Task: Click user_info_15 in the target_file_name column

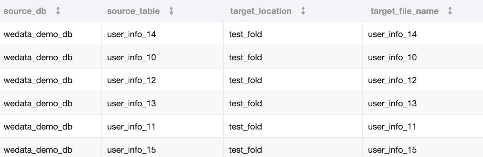Action: (x=392, y=150)
